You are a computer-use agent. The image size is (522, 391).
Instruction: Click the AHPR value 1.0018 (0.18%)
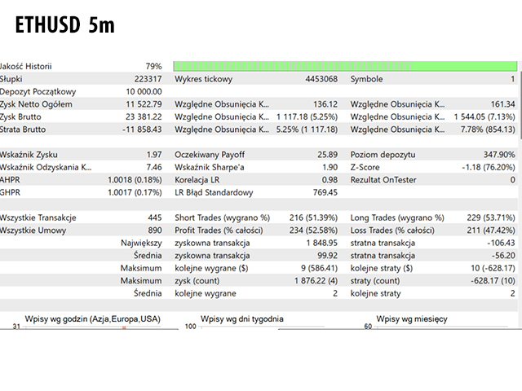point(135,180)
